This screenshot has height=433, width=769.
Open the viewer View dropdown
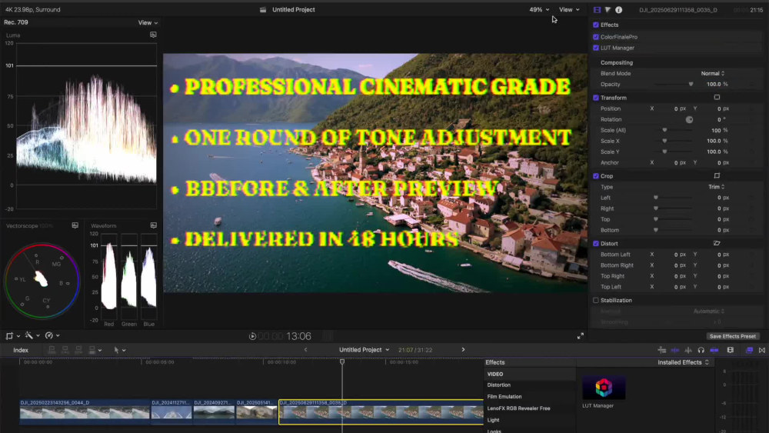[x=569, y=10]
